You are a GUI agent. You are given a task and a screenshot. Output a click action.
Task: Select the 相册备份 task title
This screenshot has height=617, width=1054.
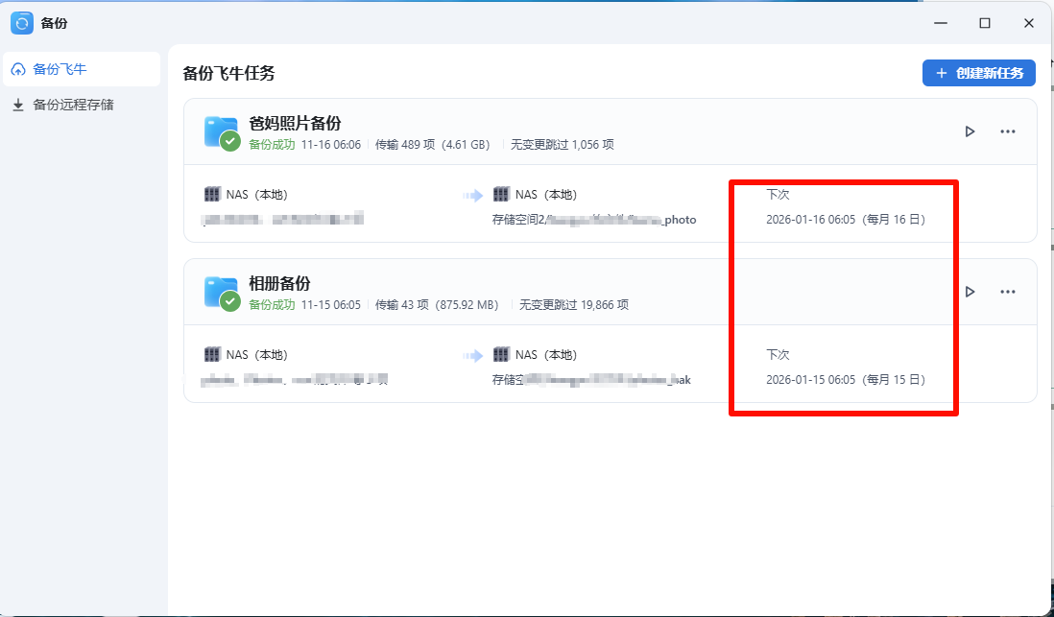point(279,284)
